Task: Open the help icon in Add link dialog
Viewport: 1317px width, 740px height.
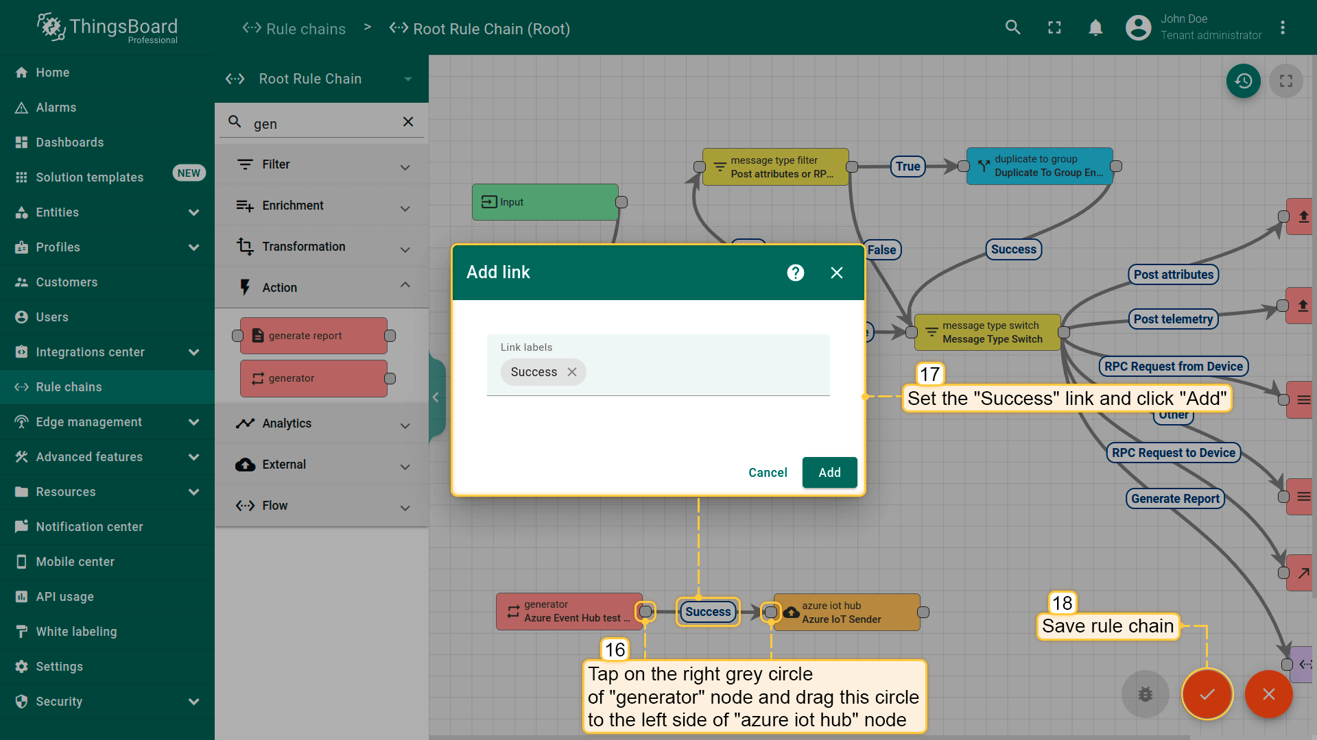Action: click(795, 273)
